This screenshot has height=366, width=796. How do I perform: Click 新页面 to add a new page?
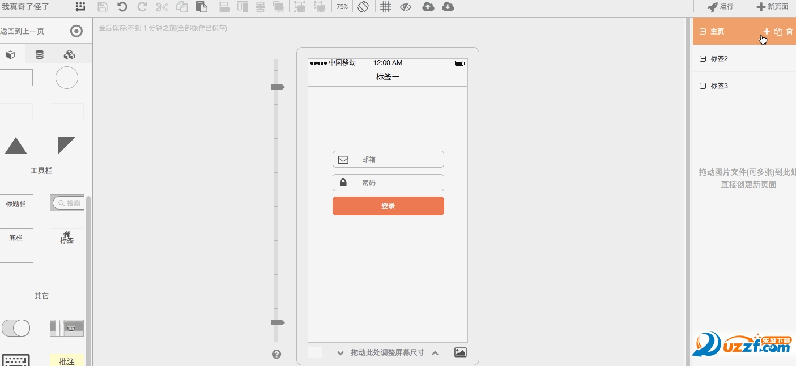pos(772,7)
